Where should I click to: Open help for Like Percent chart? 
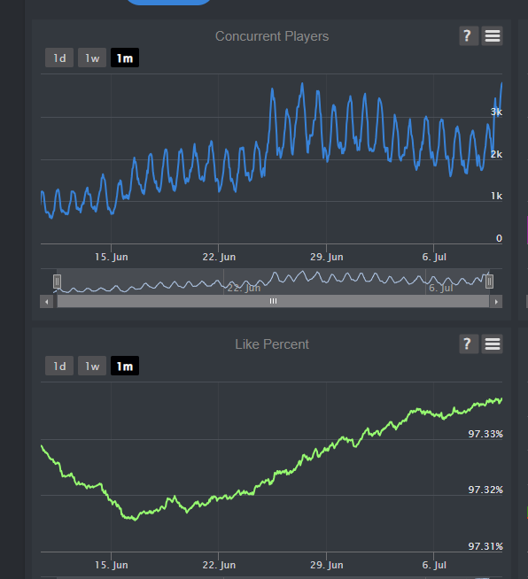469,344
